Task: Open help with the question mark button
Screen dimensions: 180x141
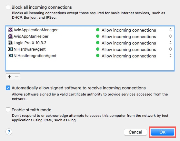Action: coord(9,132)
